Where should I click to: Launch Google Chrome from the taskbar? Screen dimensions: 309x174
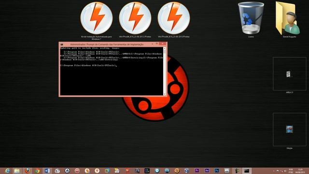[37, 171]
